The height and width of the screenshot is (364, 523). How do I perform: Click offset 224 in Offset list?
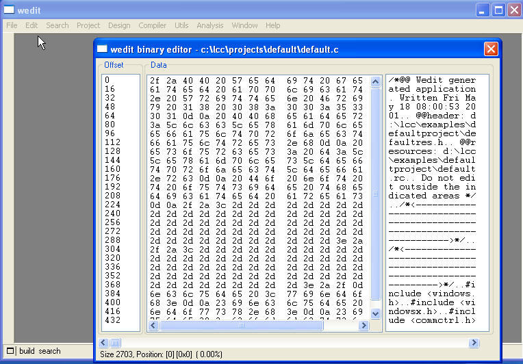[112, 205]
